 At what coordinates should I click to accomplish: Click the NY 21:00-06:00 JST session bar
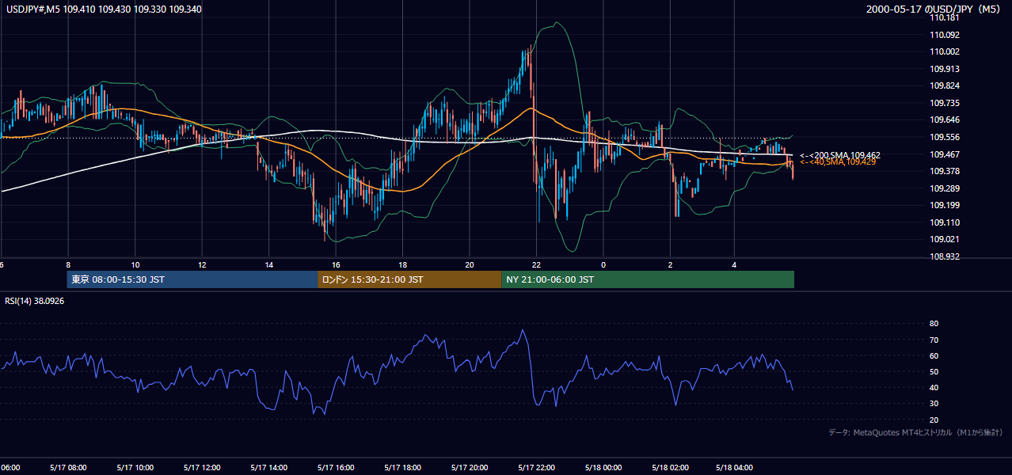(x=648, y=279)
